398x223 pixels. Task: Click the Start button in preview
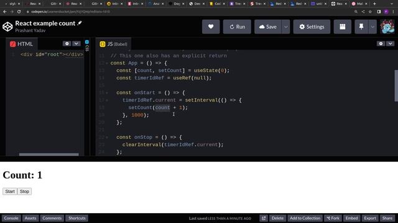point(10,191)
